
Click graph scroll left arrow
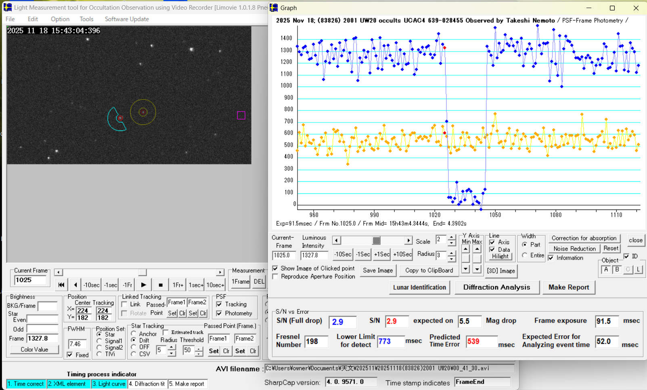coord(336,241)
